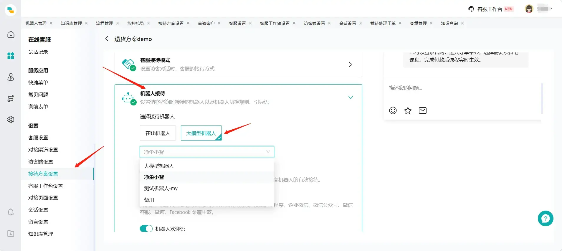Click the product logo at top left
562x251 pixels.
pos(11,10)
